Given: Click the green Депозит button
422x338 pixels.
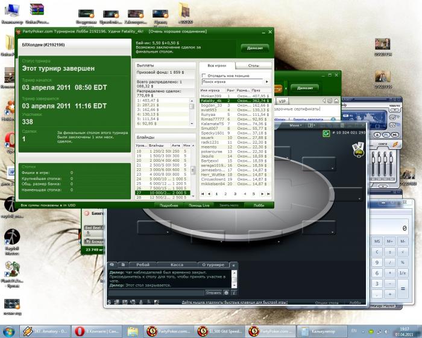Looking at the screenshot, I should [255, 48].
